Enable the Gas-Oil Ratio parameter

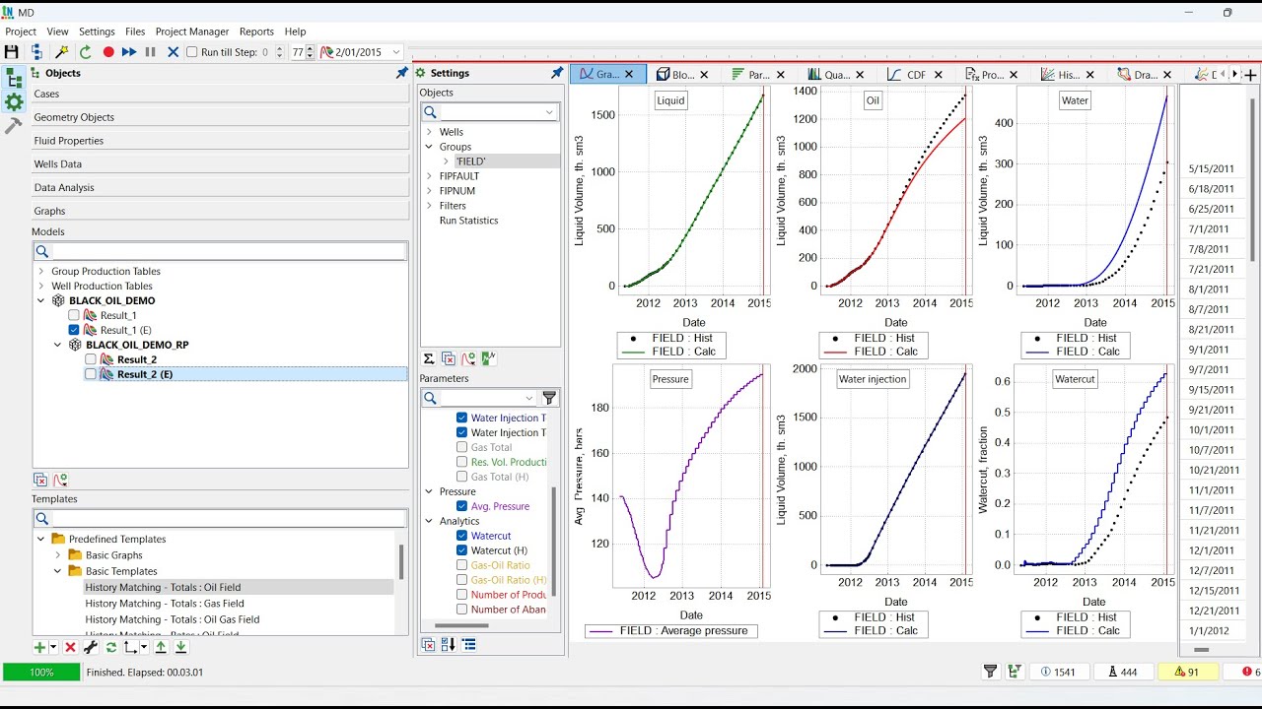pos(461,565)
